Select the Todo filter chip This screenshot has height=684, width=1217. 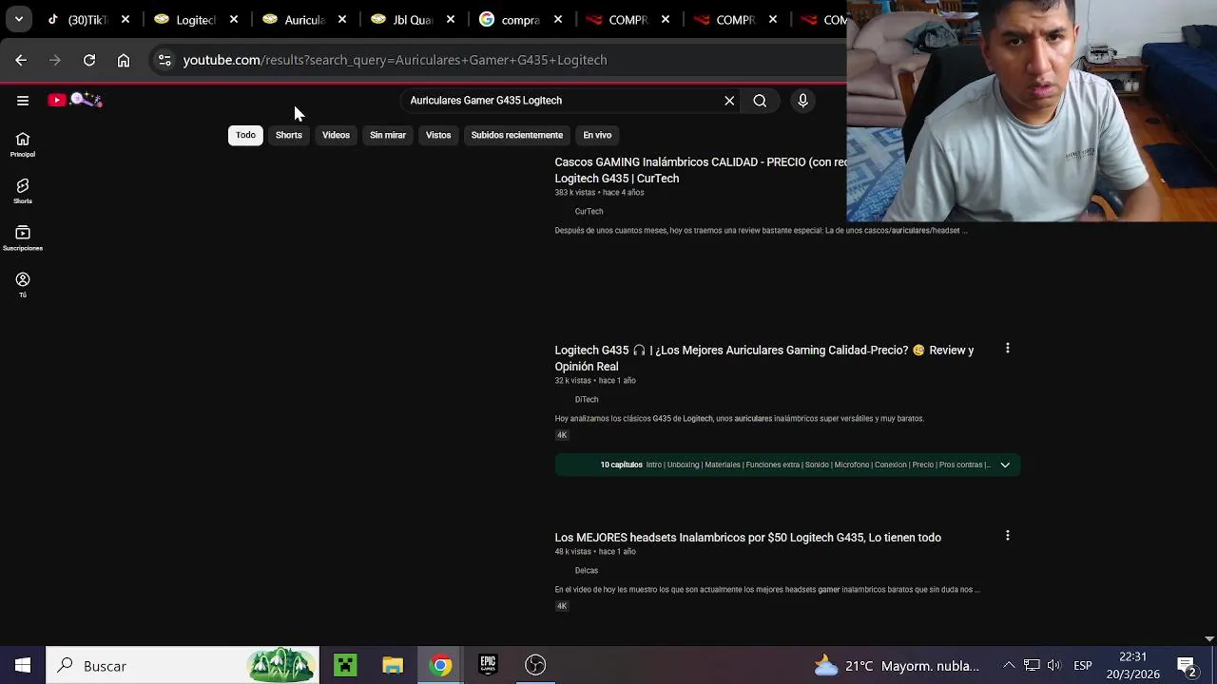[x=245, y=135]
